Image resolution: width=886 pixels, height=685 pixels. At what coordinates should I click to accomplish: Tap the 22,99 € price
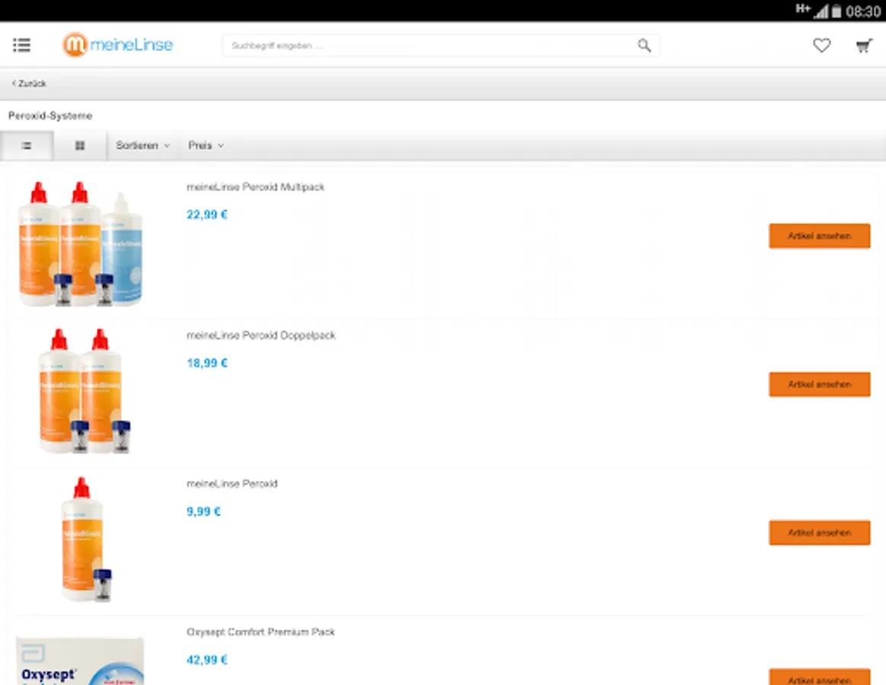coord(207,215)
